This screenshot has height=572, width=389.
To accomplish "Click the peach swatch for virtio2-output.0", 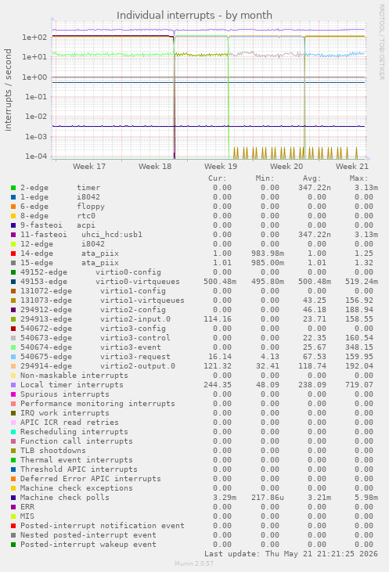I will point(13,366).
